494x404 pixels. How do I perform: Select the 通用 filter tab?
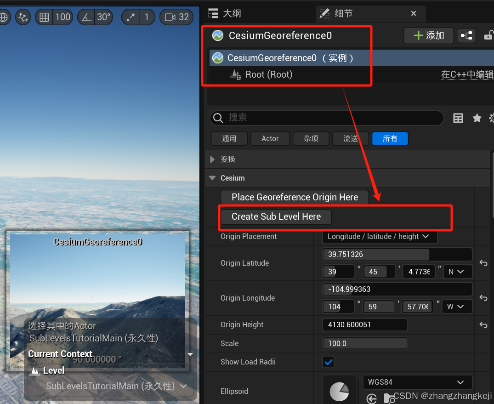[229, 139]
